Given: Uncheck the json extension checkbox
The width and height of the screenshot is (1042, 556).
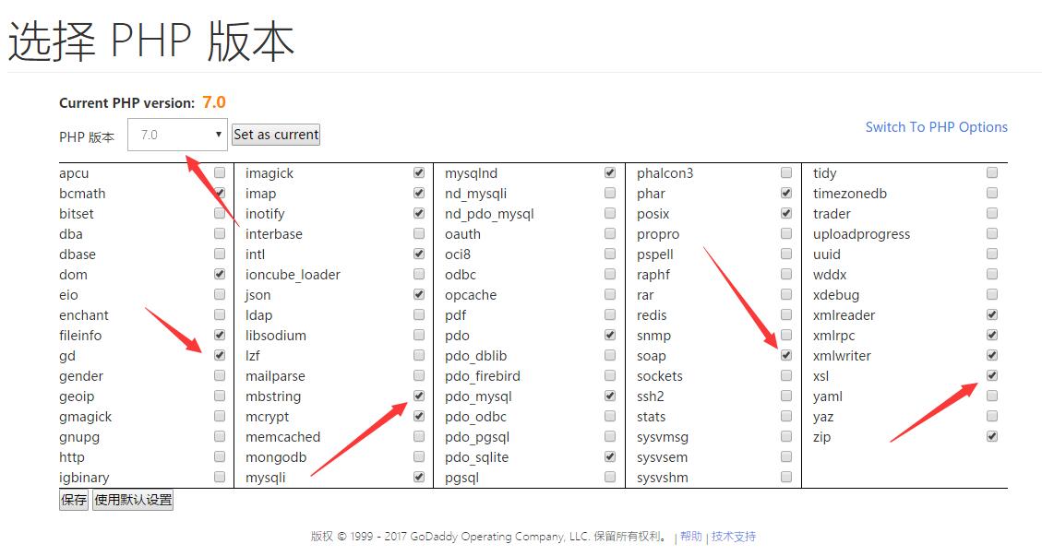Looking at the screenshot, I should coord(419,294).
